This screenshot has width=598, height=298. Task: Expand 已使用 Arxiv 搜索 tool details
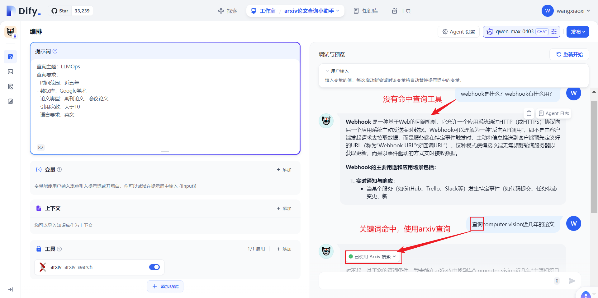[x=372, y=257]
